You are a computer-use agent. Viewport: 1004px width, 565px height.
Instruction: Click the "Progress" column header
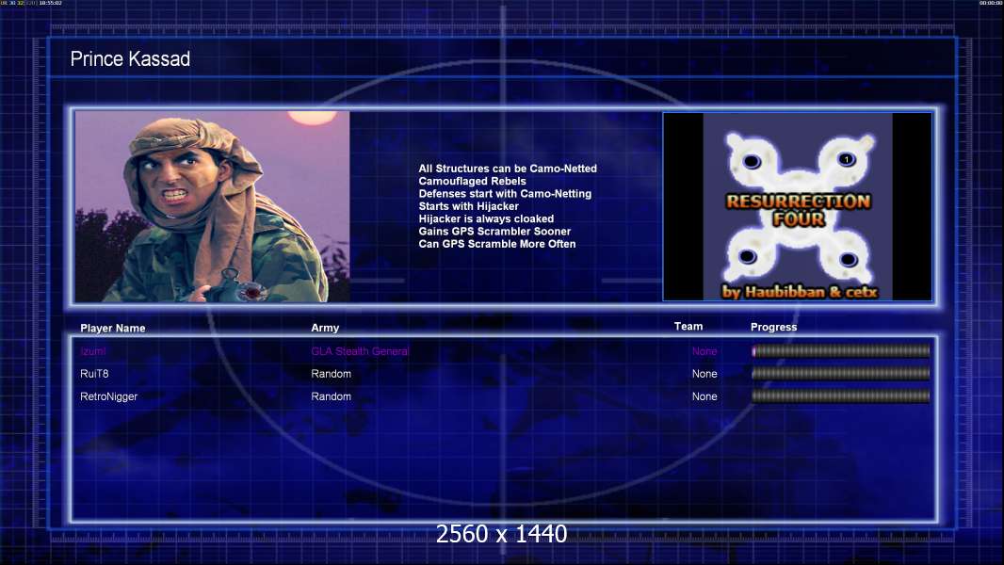pos(773,327)
